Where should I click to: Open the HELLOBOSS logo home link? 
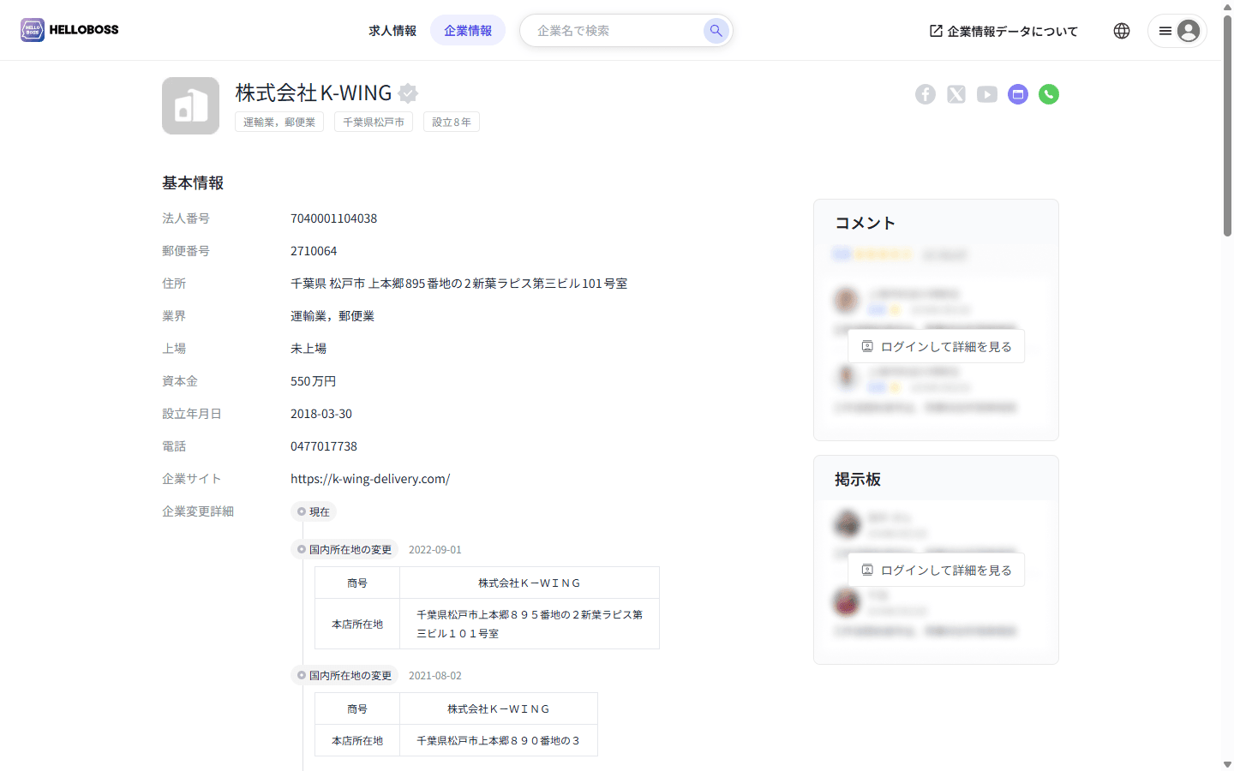point(69,30)
